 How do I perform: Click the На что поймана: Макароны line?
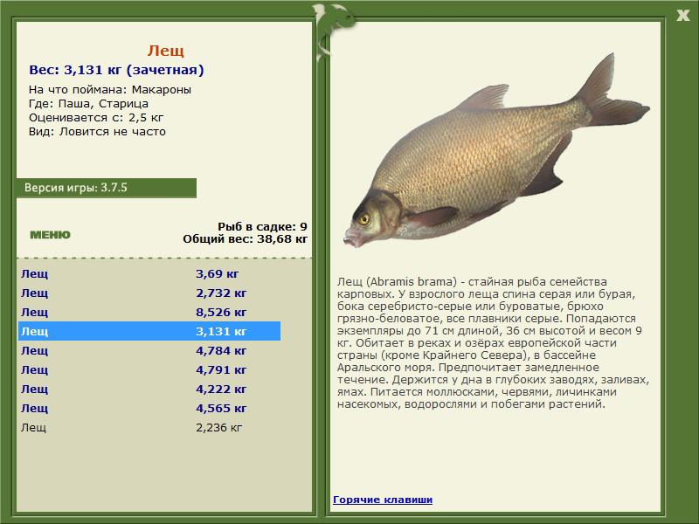pyautogui.click(x=110, y=90)
